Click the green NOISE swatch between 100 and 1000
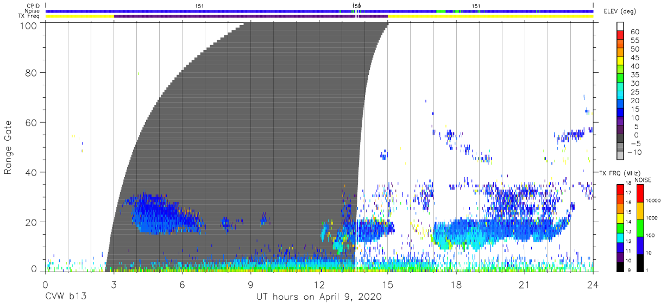This screenshot has width=667, height=308. 640,228
